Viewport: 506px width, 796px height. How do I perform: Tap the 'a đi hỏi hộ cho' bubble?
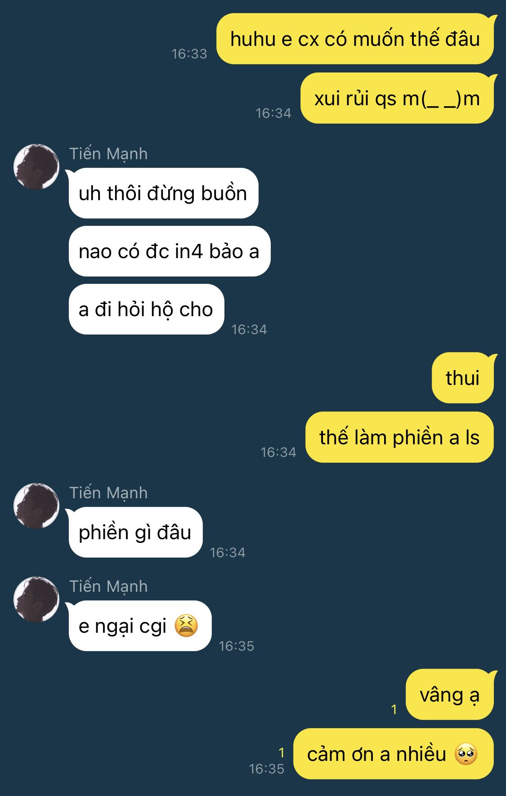[x=146, y=309]
